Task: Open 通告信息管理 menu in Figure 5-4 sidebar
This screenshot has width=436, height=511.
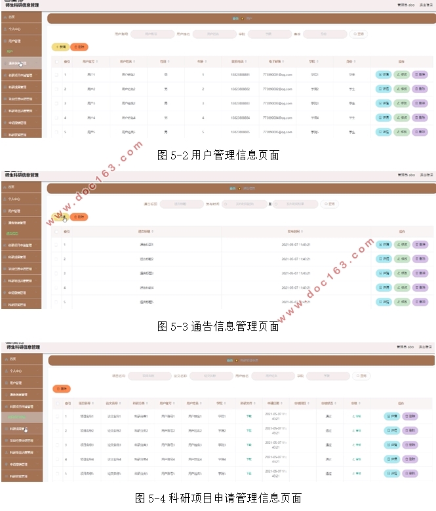Action: (x=22, y=395)
